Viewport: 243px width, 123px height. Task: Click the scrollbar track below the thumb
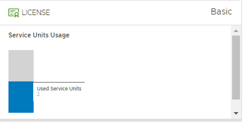coord(236,106)
